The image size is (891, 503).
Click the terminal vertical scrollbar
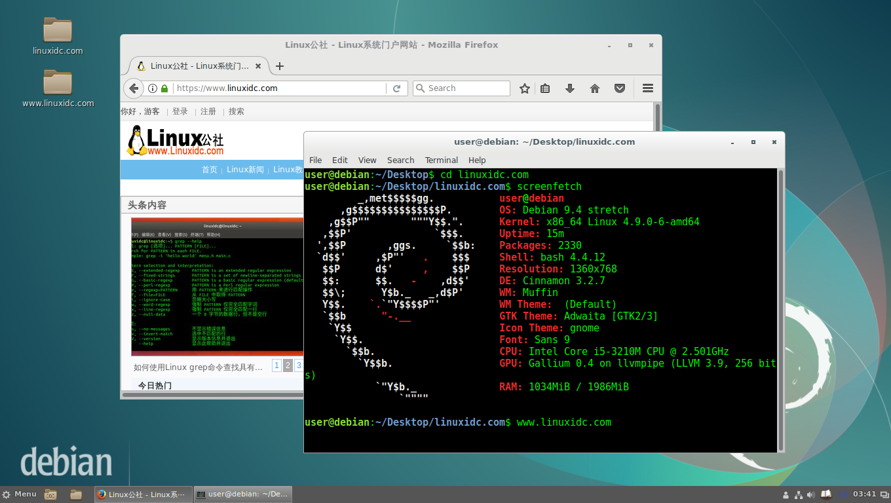[780, 310]
